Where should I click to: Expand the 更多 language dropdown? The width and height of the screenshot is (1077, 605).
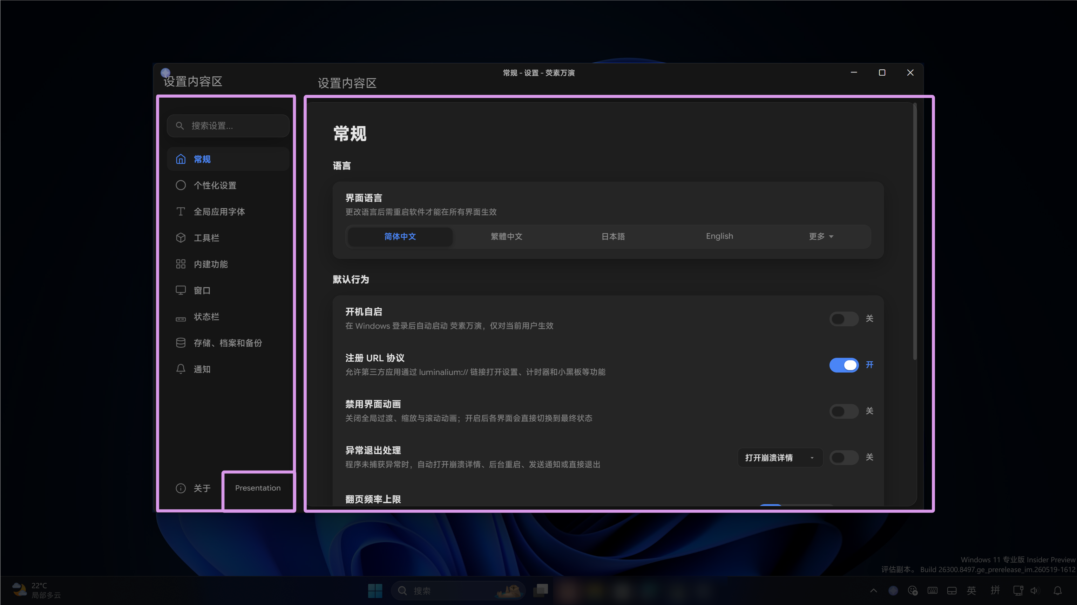point(821,237)
